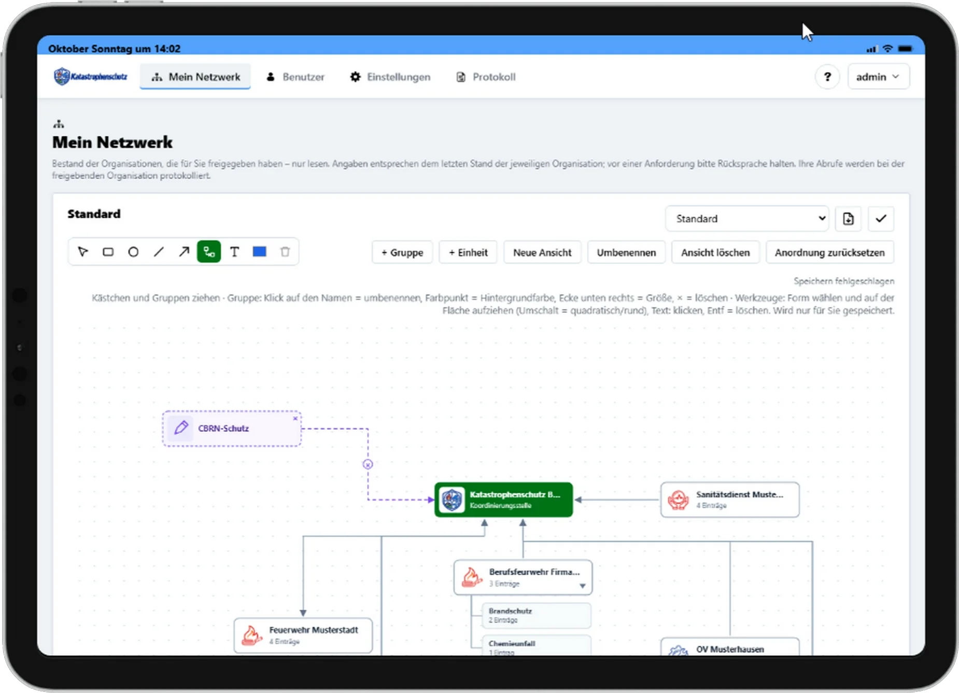Click the CBRN-Schutz group name

pos(223,428)
